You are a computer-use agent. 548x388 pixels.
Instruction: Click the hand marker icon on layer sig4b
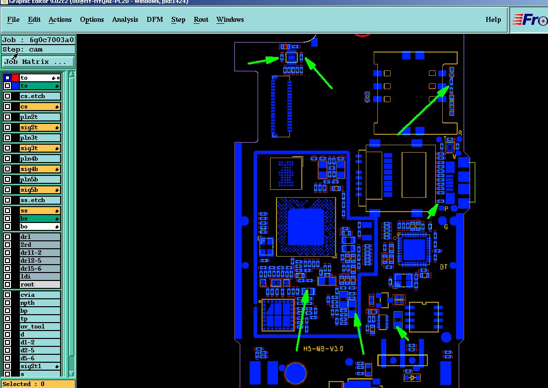tap(57, 169)
